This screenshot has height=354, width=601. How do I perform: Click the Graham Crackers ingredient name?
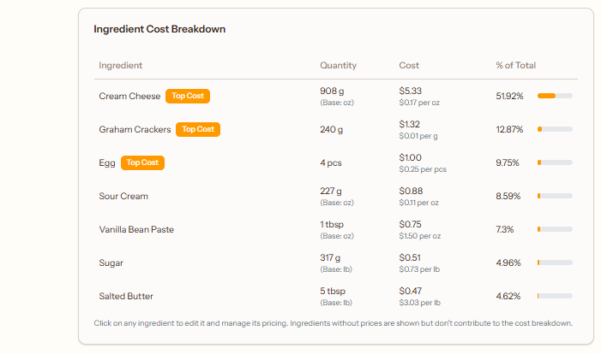coord(135,129)
